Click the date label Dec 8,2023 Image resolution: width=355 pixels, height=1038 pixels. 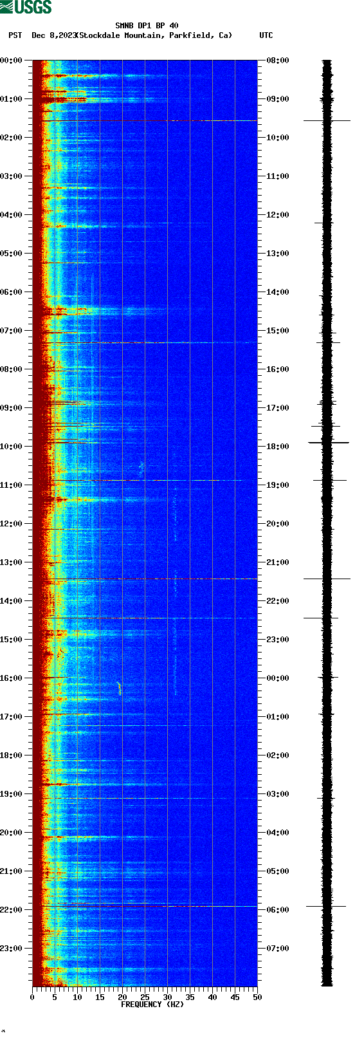tap(54, 35)
